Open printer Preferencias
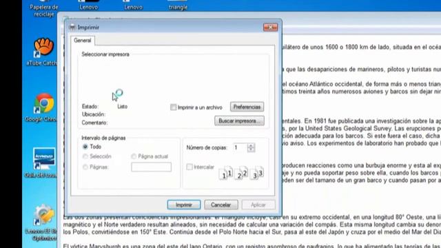The height and width of the screenshot is (248, 441). coord(247,107)
